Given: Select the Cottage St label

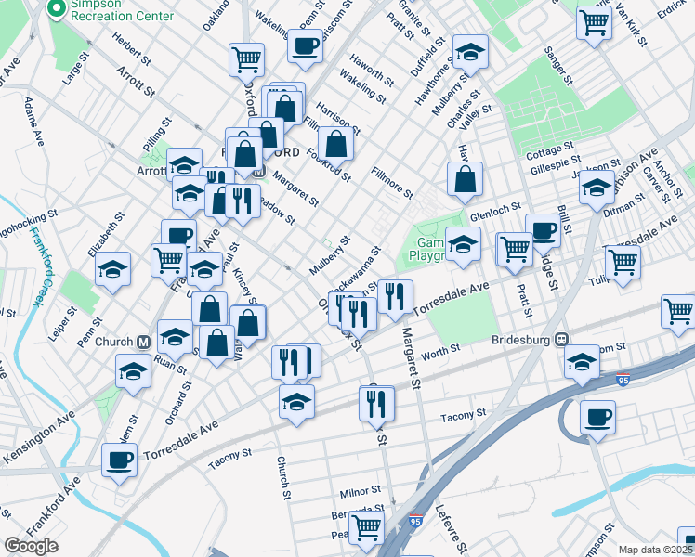Looking at the screenshot, I should [550, 151].
